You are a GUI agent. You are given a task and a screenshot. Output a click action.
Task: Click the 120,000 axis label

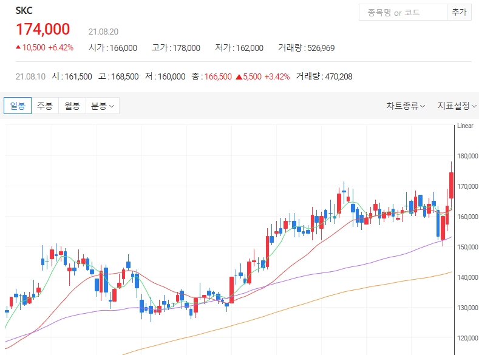467,338
